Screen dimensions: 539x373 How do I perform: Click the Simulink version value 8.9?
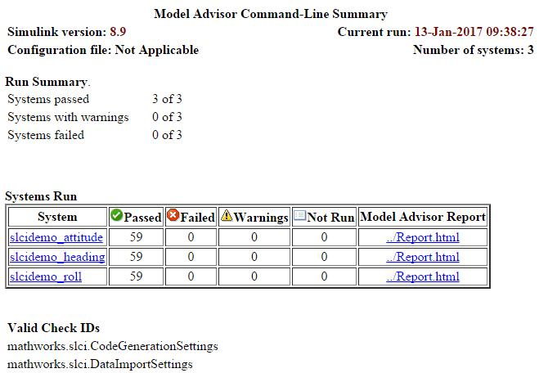(118, 32)
